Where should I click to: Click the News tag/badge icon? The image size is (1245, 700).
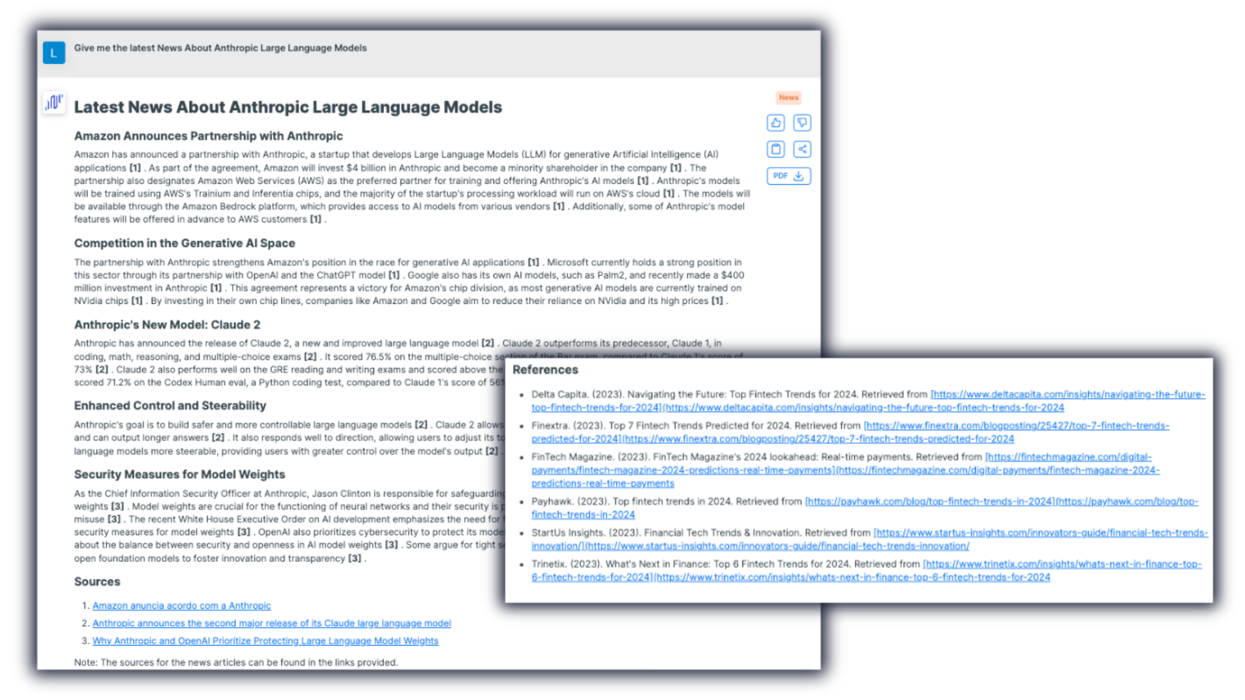(x=788, y=97)
